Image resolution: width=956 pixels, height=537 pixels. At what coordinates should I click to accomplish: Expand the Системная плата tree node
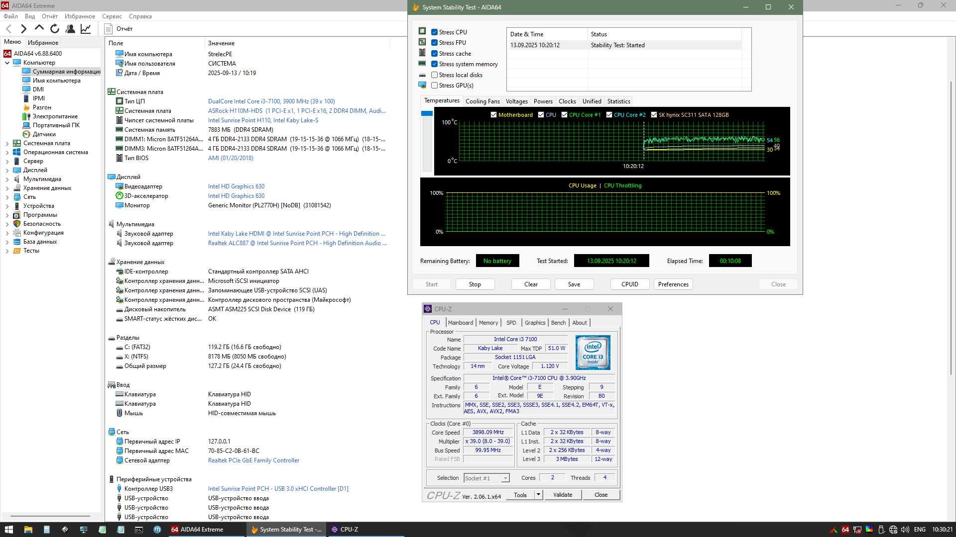[x=7, y=143]
